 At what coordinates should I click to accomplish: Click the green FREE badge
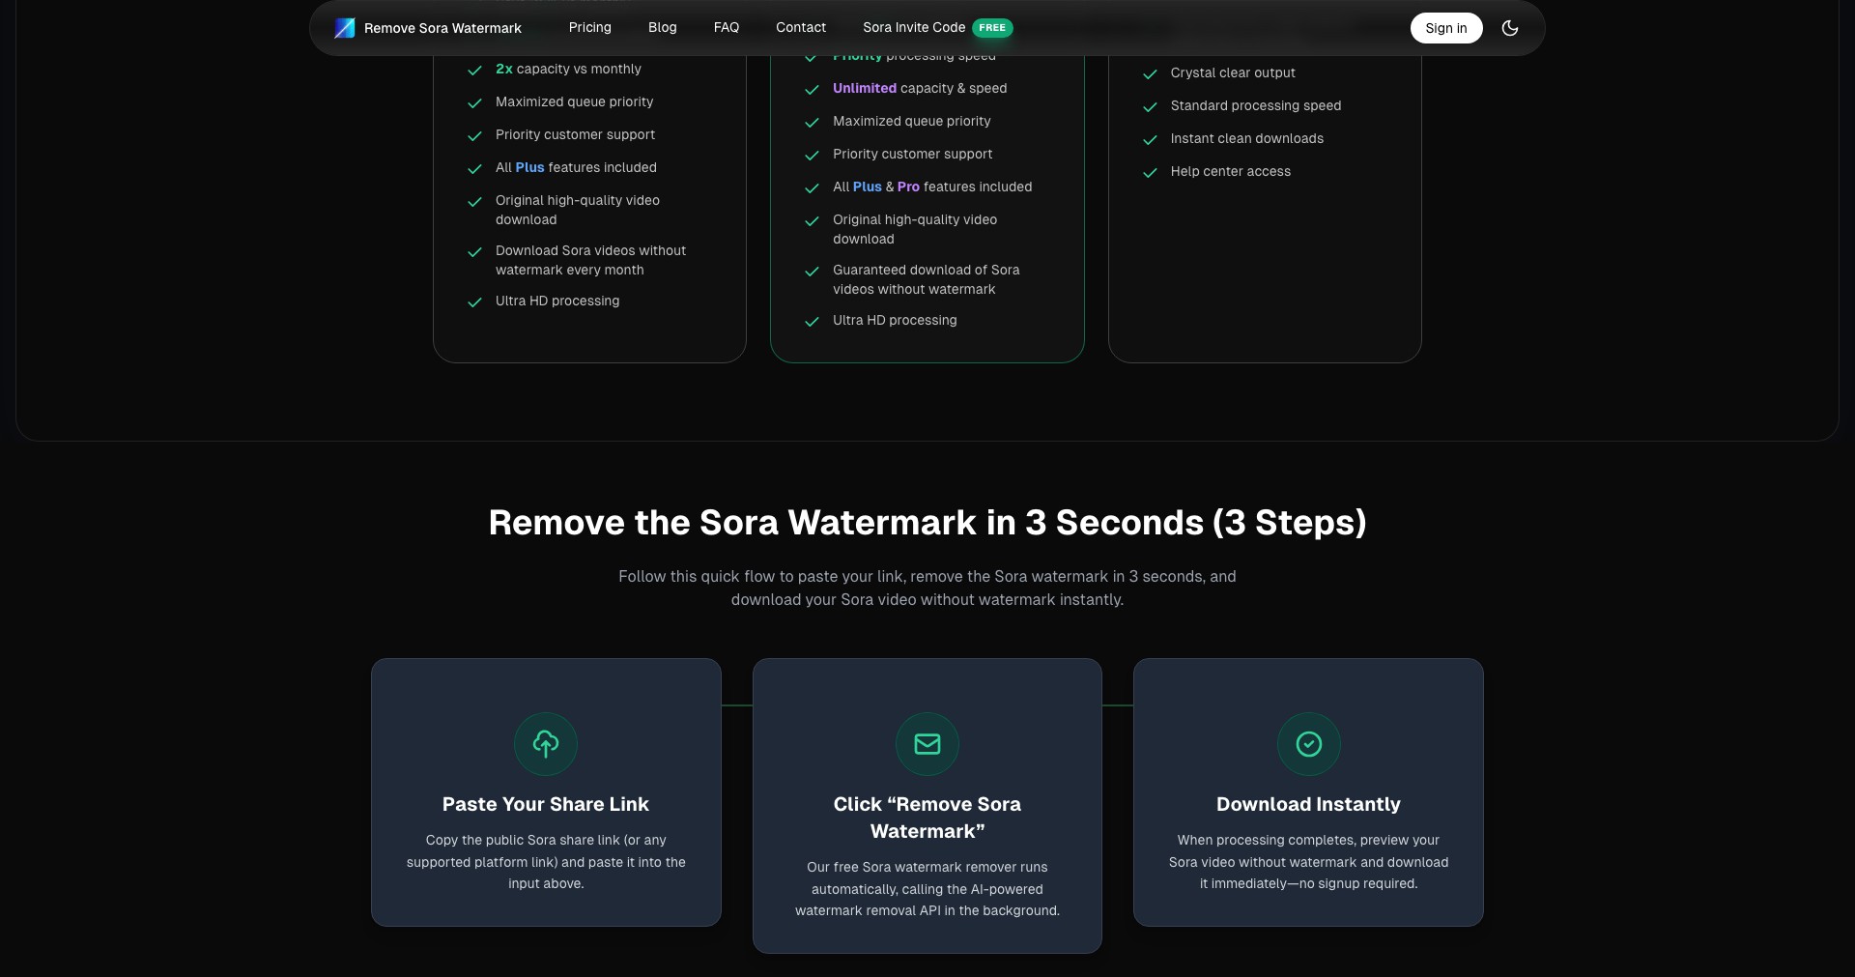point(992,28)
